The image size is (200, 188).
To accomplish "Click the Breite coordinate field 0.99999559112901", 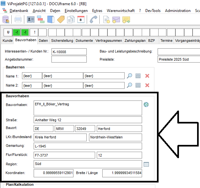I will pyautogui.click(x=54, y=173).
